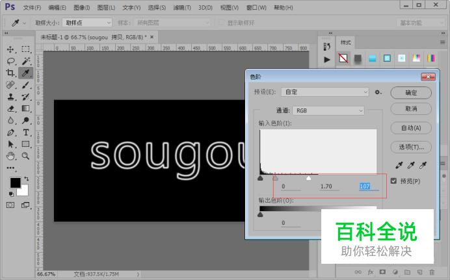Open the 滤镜(T) menu

[x=182, y=8]
